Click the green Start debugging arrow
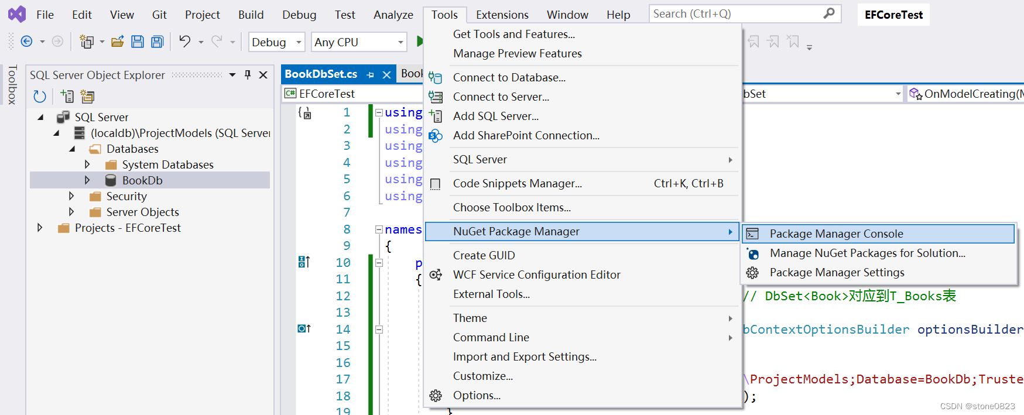1024x415 pixels. pyautogui.click(x=419, y=42)
